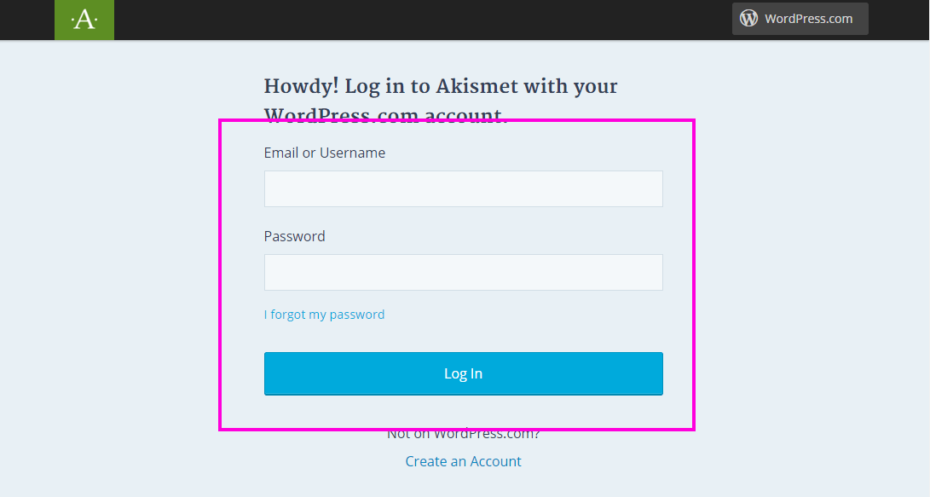Submit with the blue Log In button

point(463,373)
